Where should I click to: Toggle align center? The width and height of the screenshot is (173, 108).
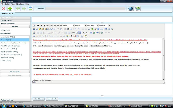54,26
